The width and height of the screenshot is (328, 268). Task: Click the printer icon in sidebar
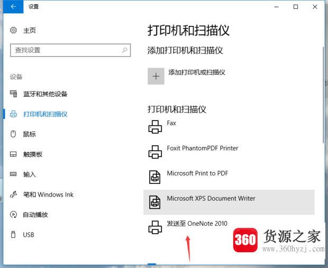[x=13, y=114]
